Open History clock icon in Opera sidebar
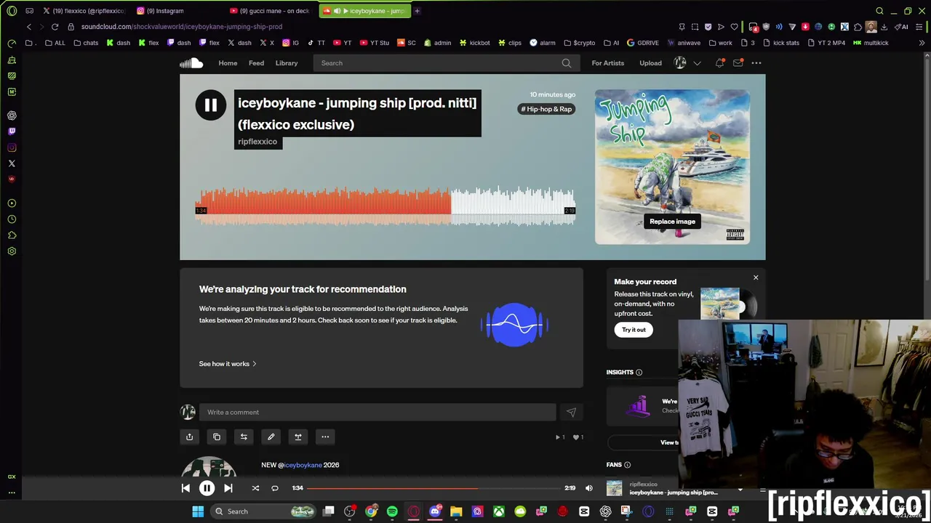The width and height of the screenshot is (931, 523). (12, 219)
